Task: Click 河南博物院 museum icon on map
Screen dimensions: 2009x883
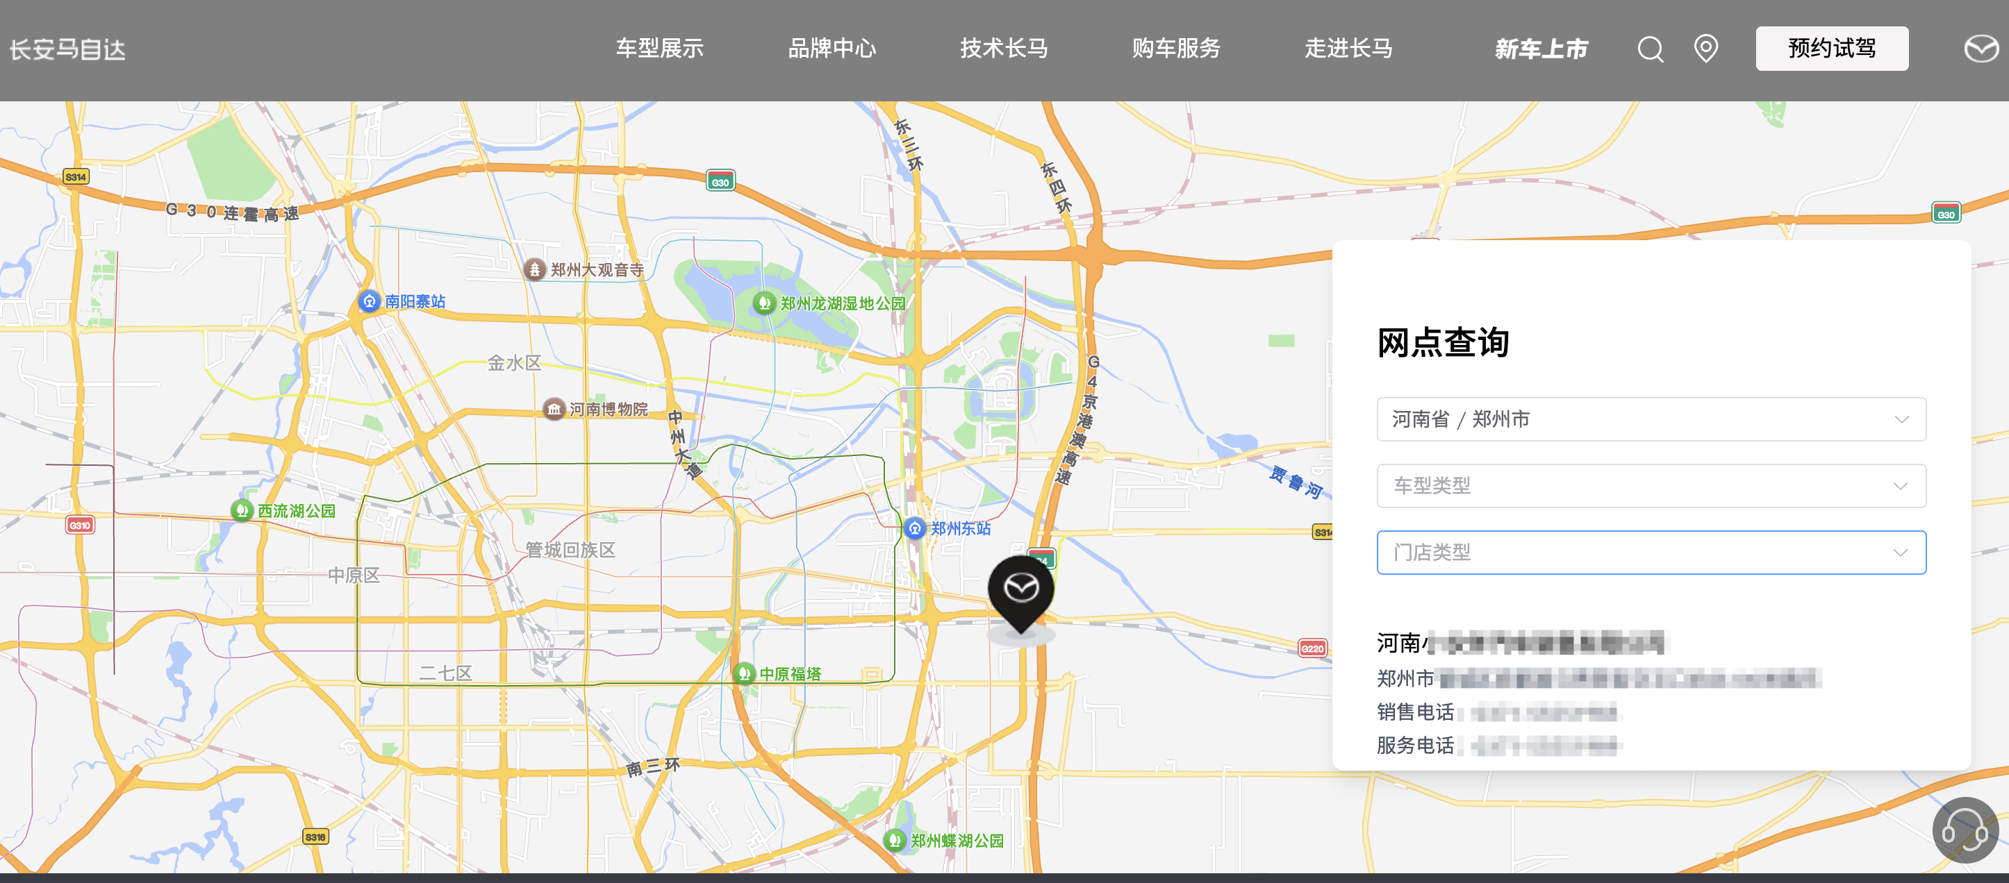Action: (554, 408)
